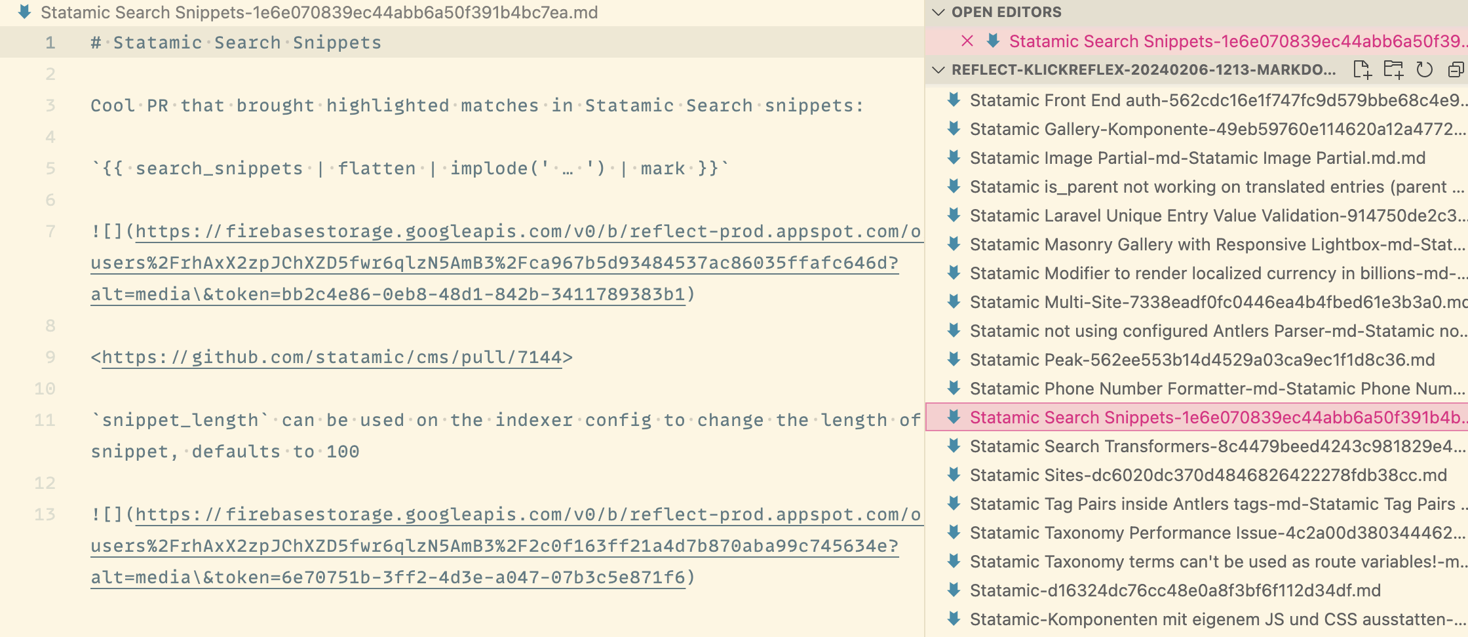This screenshot has width=1468, height=637.
Task: Click line number 1 in the gutter
Action: tap(50, 43)
